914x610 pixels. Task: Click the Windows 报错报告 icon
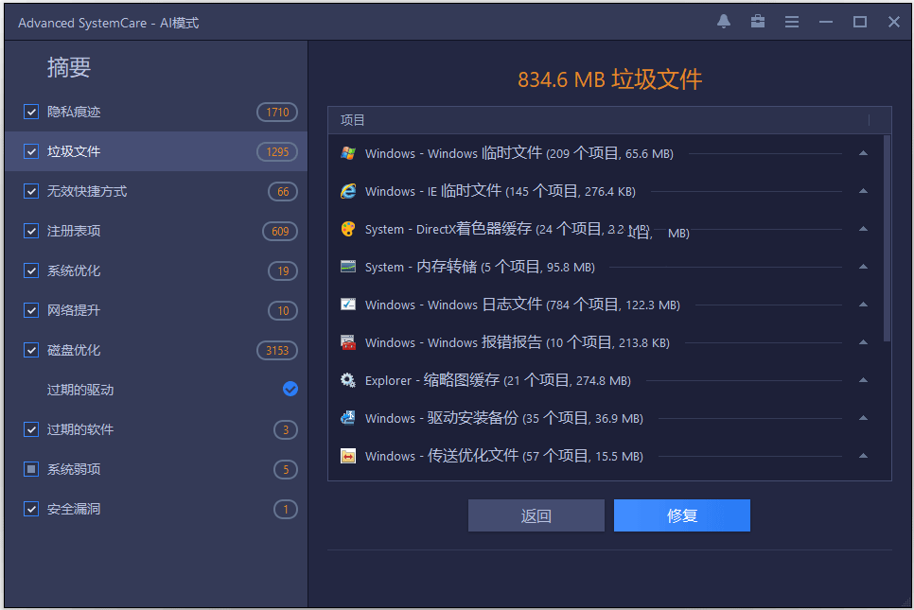(348, 342)
